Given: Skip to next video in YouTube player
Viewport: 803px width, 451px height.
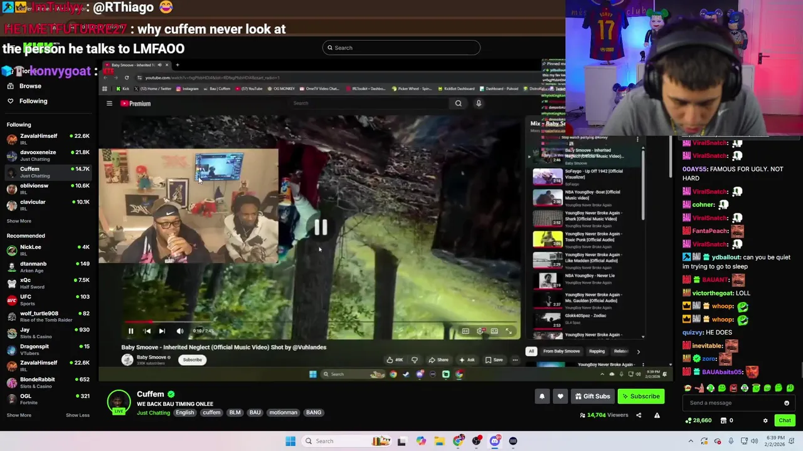Looking at the screenshot, I should (x=162, y=331).
